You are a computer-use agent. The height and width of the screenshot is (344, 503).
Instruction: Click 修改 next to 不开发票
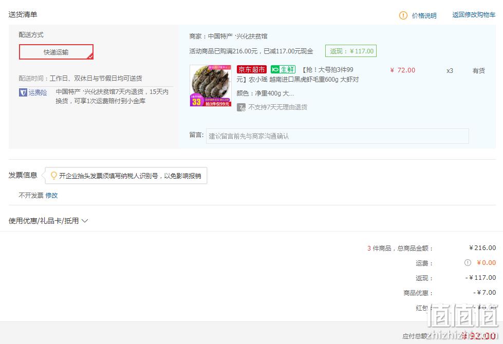coord(52,195)
